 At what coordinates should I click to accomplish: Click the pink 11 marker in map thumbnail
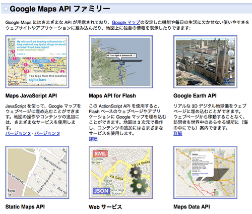click(x=27, y=71)
